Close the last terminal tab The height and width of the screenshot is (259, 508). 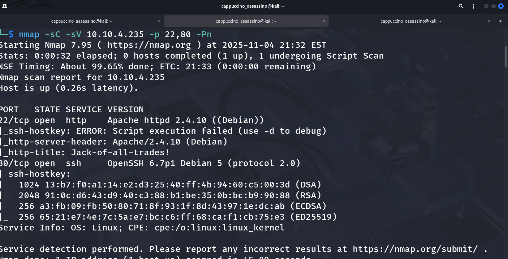click(x=489, y=21)
